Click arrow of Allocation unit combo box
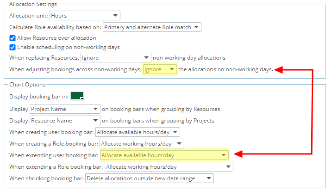 pos(115,15)
